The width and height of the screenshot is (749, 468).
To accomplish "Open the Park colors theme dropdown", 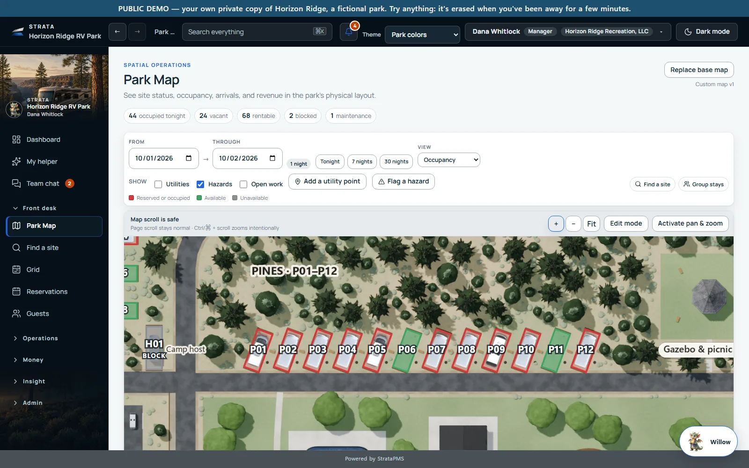I will 422,35.
